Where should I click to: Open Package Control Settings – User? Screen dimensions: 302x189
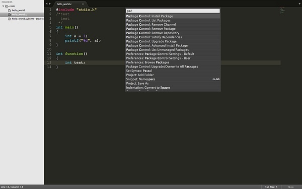(173, 58)
